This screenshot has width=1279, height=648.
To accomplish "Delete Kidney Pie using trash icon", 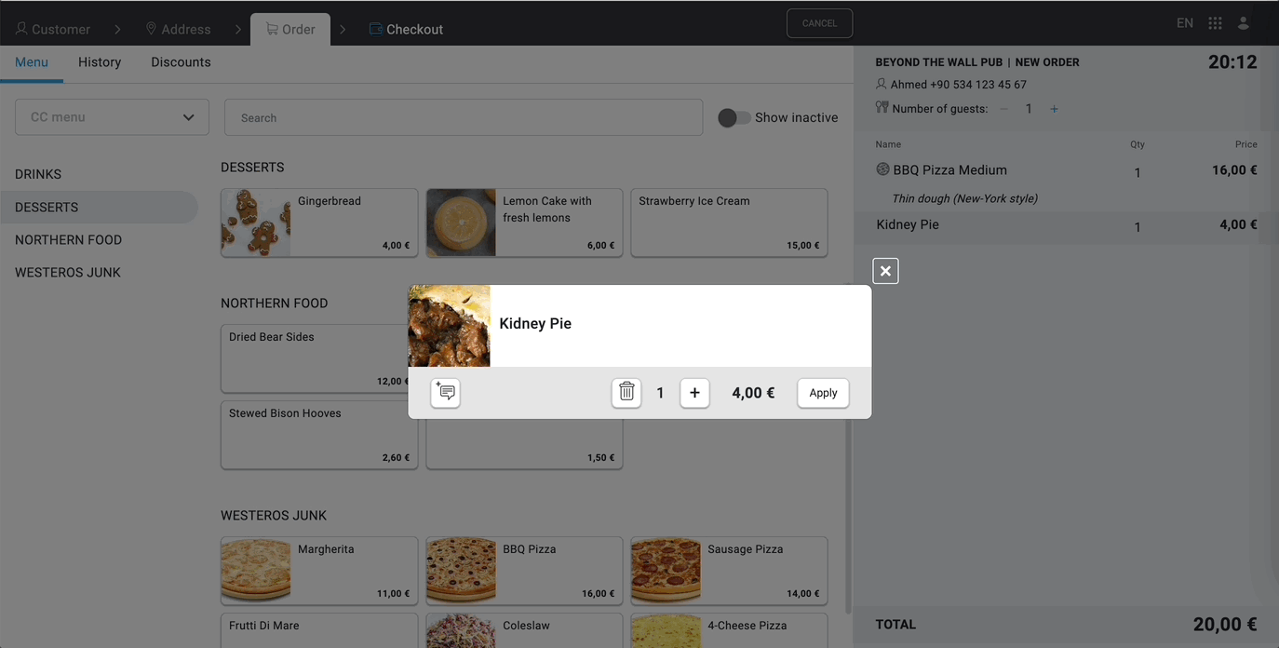I will [626, 393].
